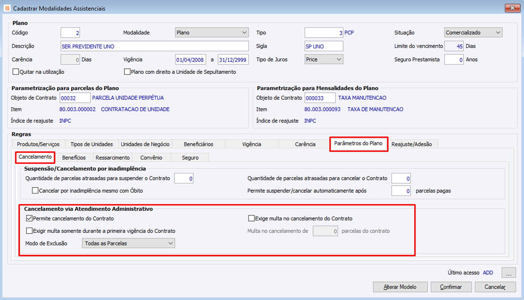Open the Situação dropdown showing Comercializado
Screen dimensions: 524x300
[473, 32]
